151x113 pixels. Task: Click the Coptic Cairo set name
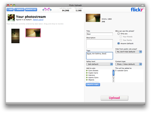[x=93, y=73]
